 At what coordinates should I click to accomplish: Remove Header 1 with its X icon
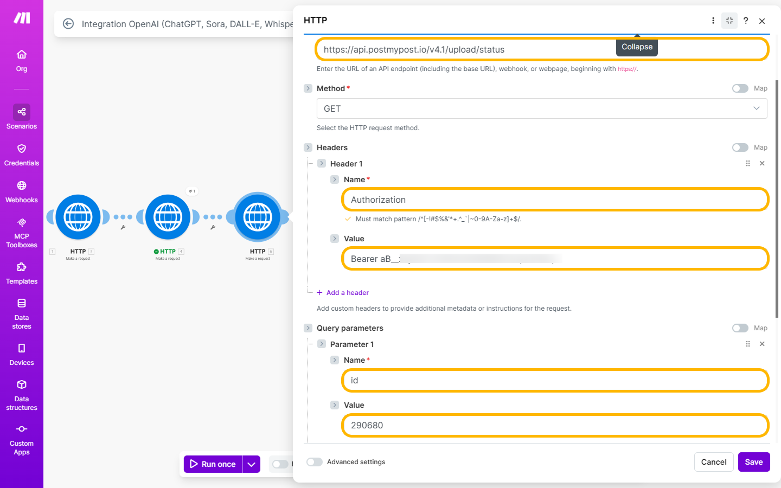tap(762, 164)
